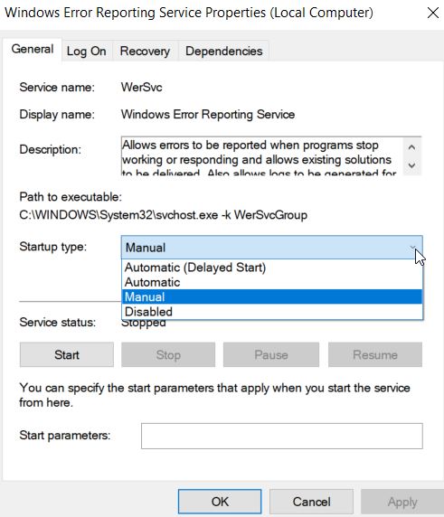Close the properties dialog with the X icon
This screenshot has height=517, width=444.
click(433, 13)
